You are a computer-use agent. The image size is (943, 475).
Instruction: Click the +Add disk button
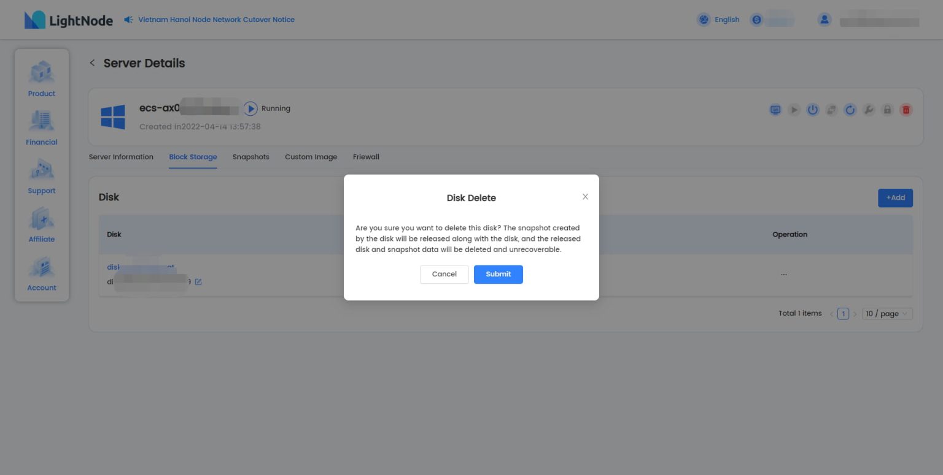[x=895, y=197]
